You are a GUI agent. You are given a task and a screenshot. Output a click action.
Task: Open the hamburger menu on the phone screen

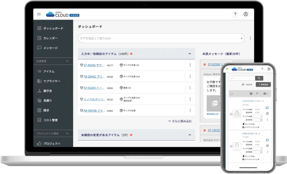pos(227,69)
